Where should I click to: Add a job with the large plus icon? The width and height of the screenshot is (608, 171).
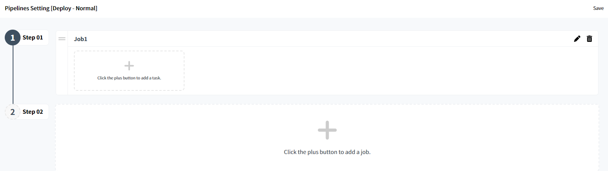point(327,130)
